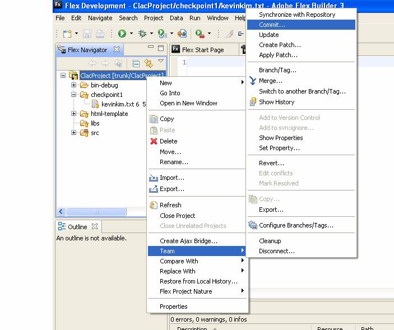Click Configure Branches/Tags icon
The width and height of the screenshot is (394, 330).
coord(253,225)
